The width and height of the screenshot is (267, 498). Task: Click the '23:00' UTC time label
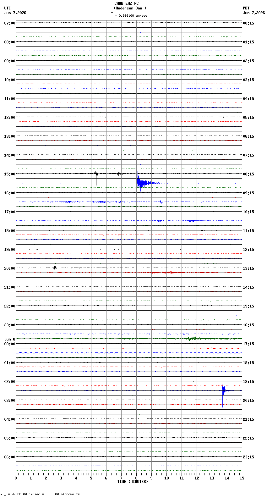point(10,325)
